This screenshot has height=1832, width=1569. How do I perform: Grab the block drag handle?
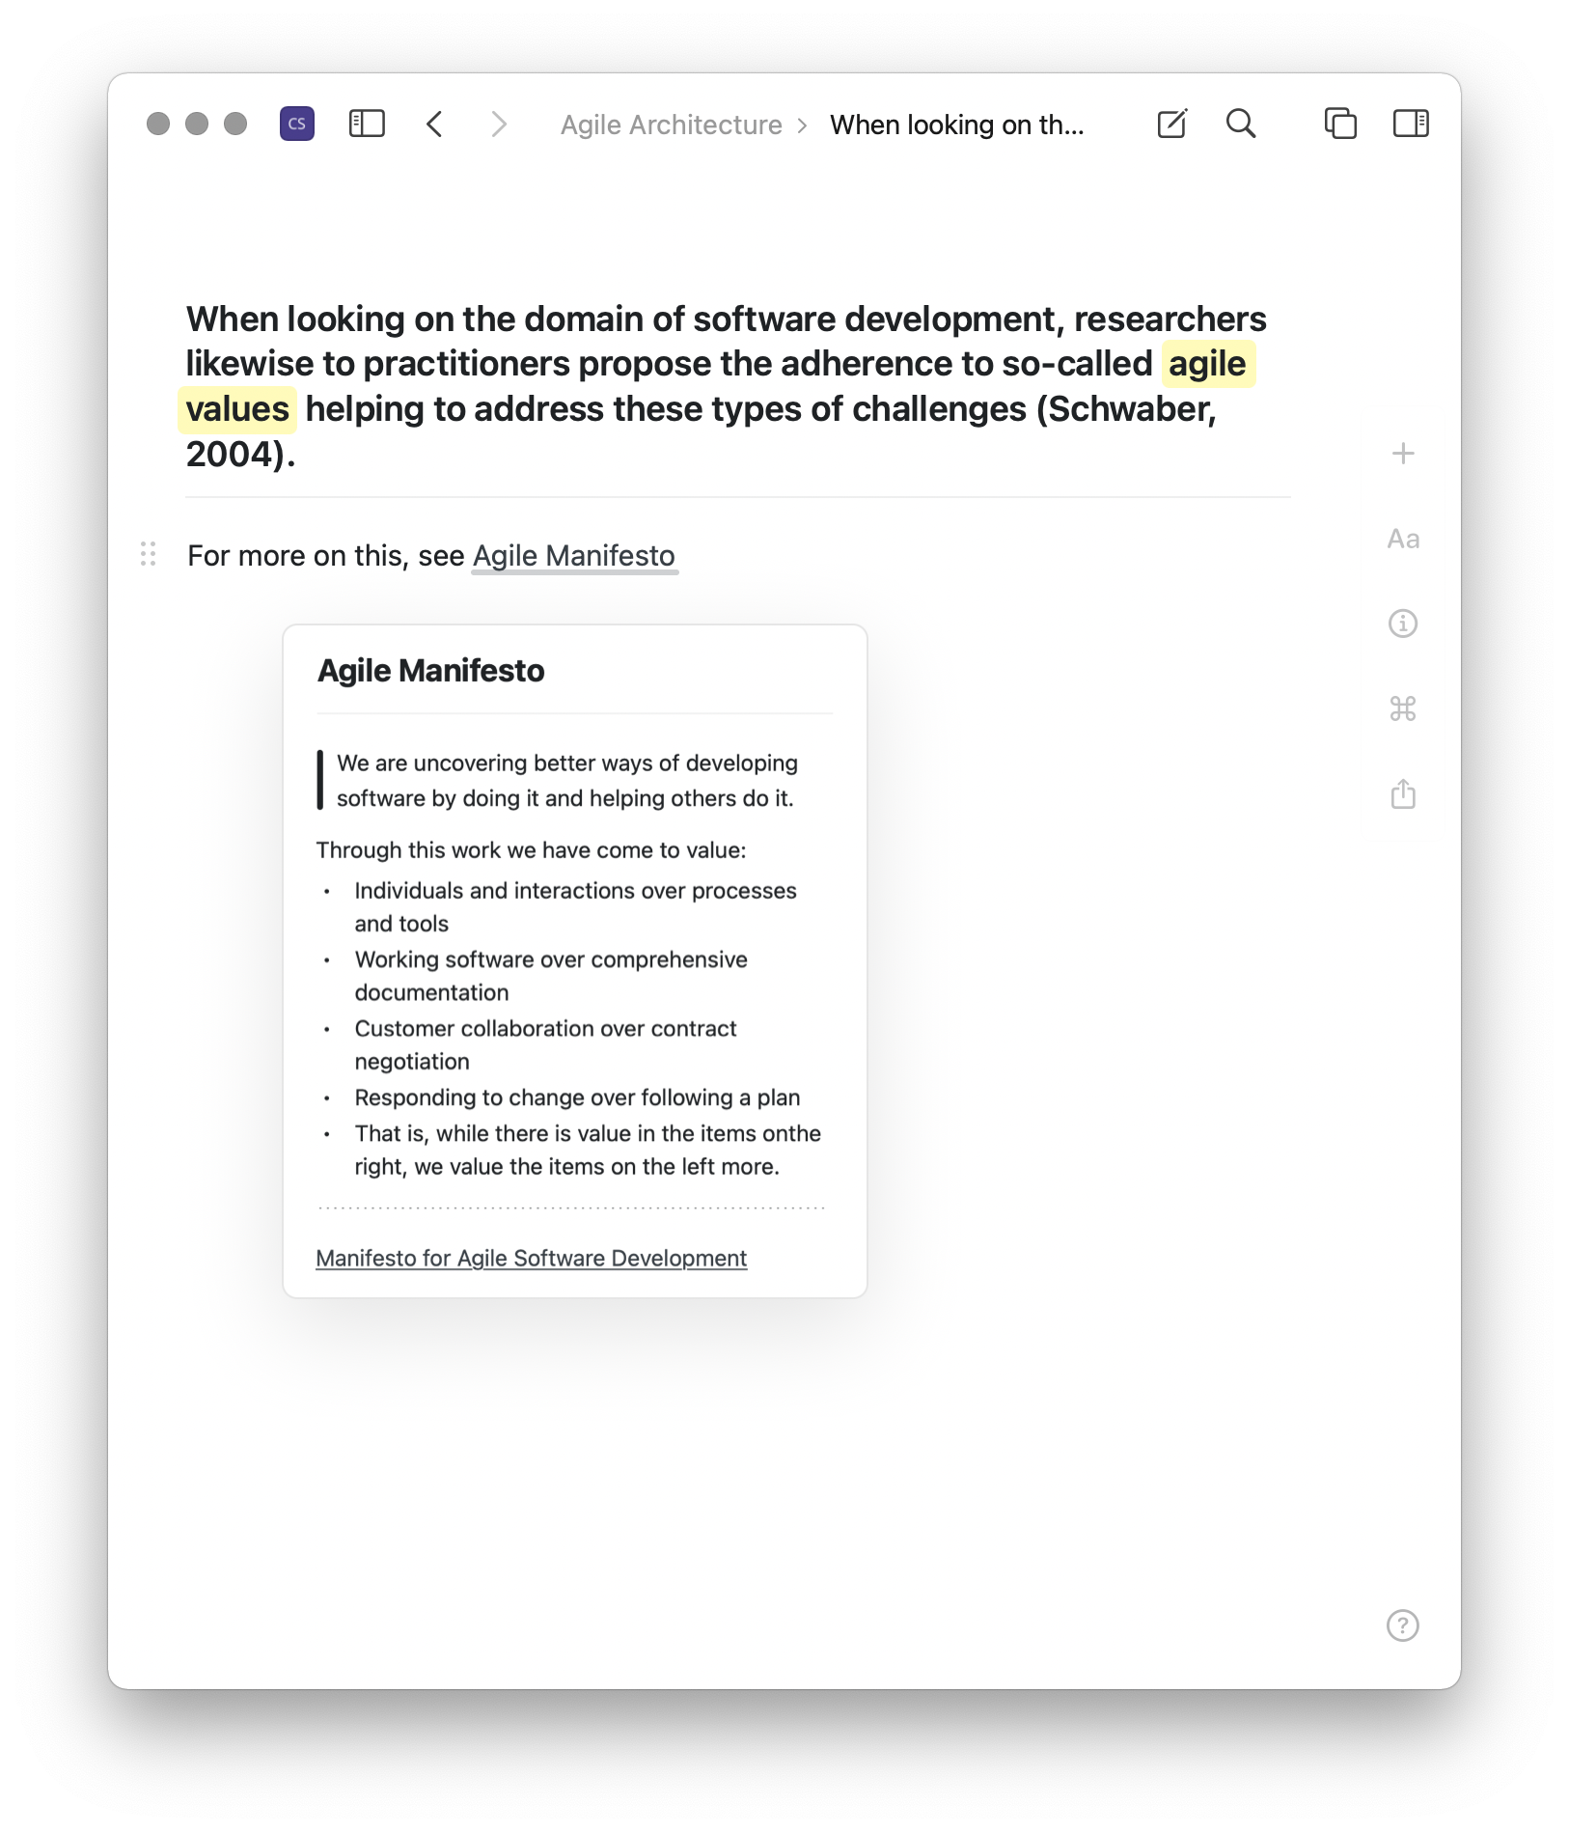click(149, 554)
